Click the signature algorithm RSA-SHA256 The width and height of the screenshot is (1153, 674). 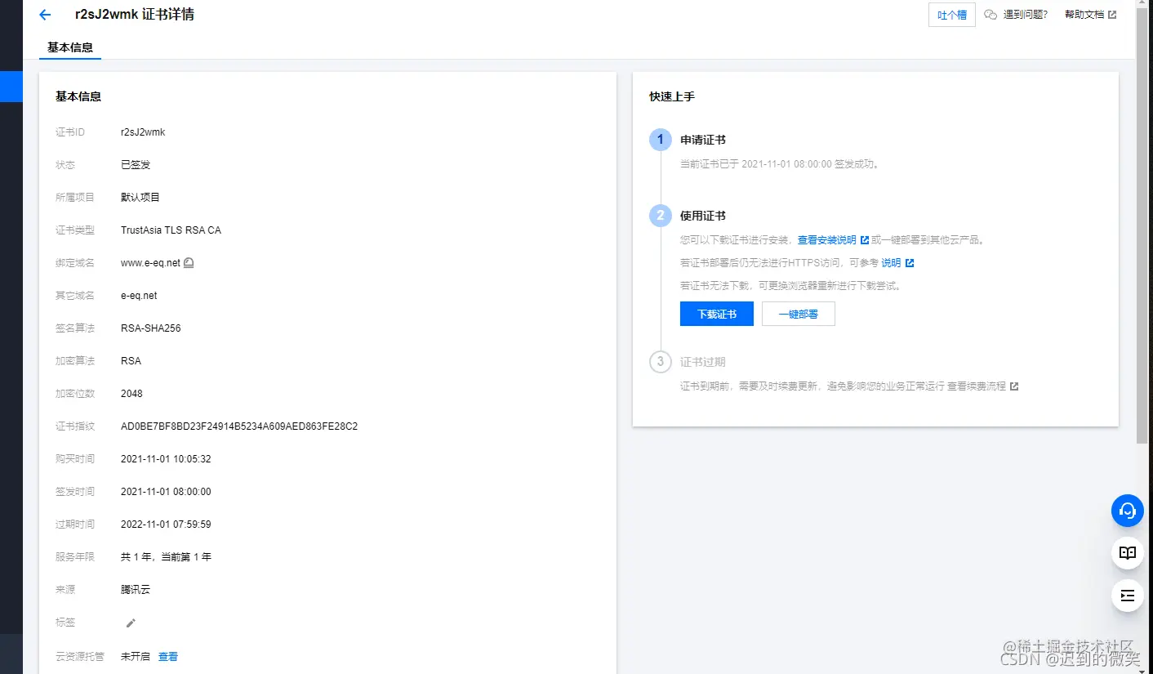click(151, 328)
